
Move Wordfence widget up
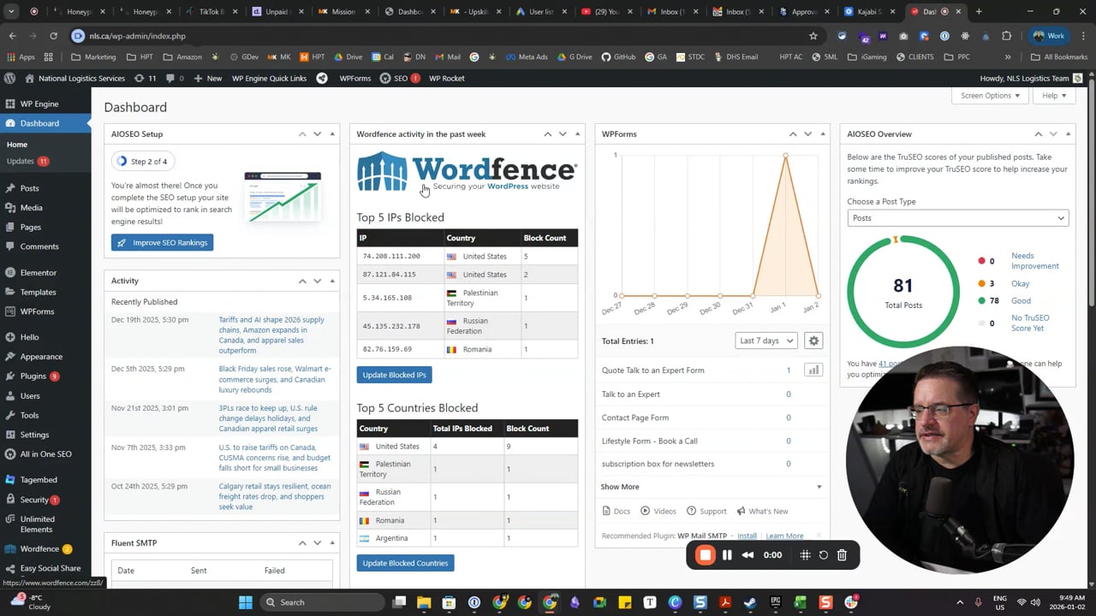[547, 134]
